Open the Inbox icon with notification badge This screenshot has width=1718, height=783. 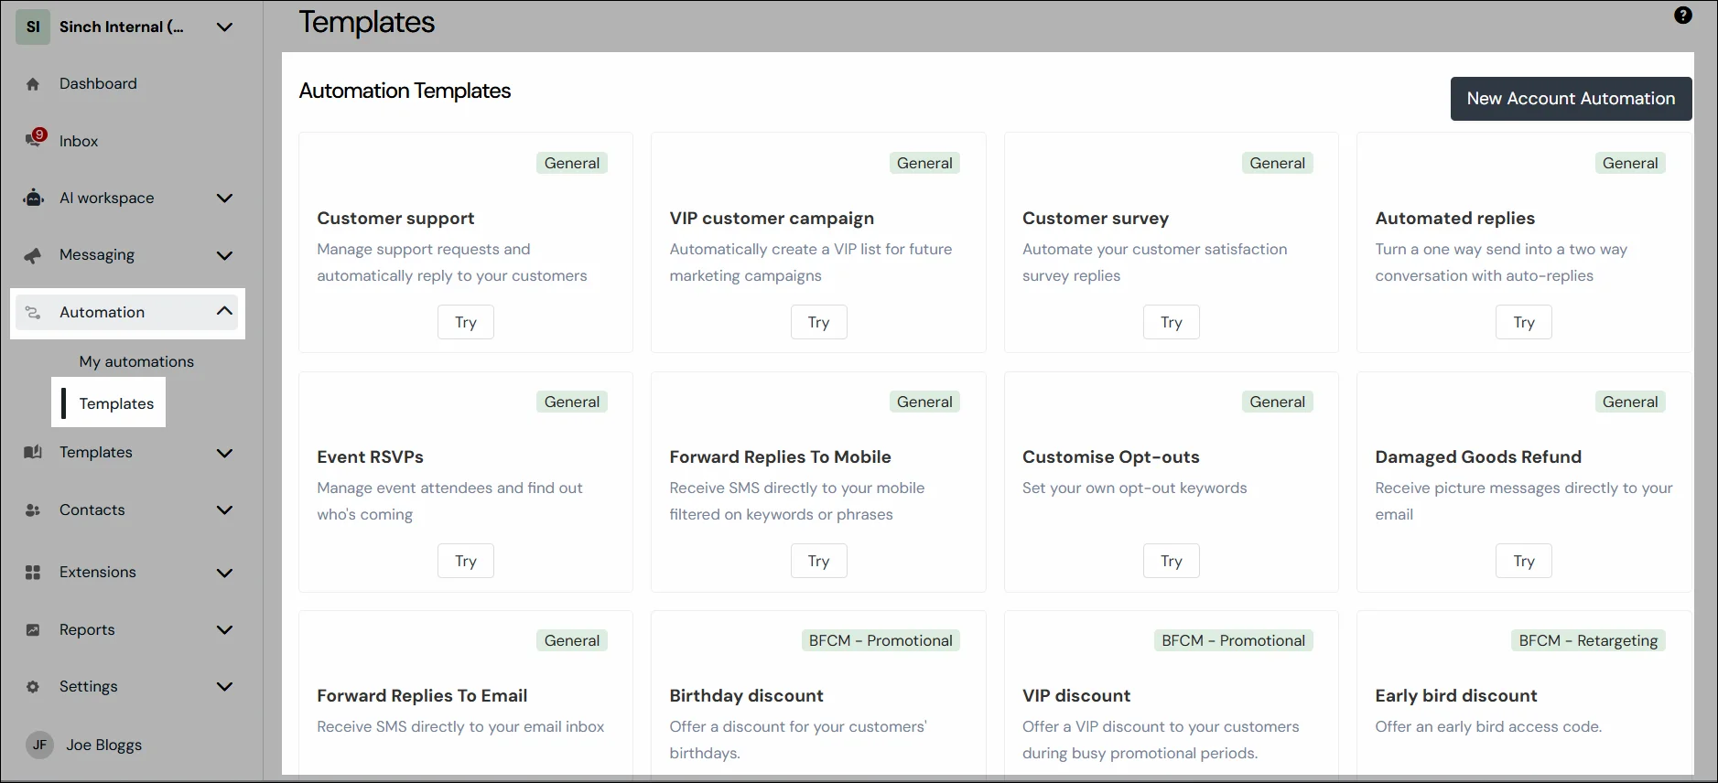tap(35, 138)
